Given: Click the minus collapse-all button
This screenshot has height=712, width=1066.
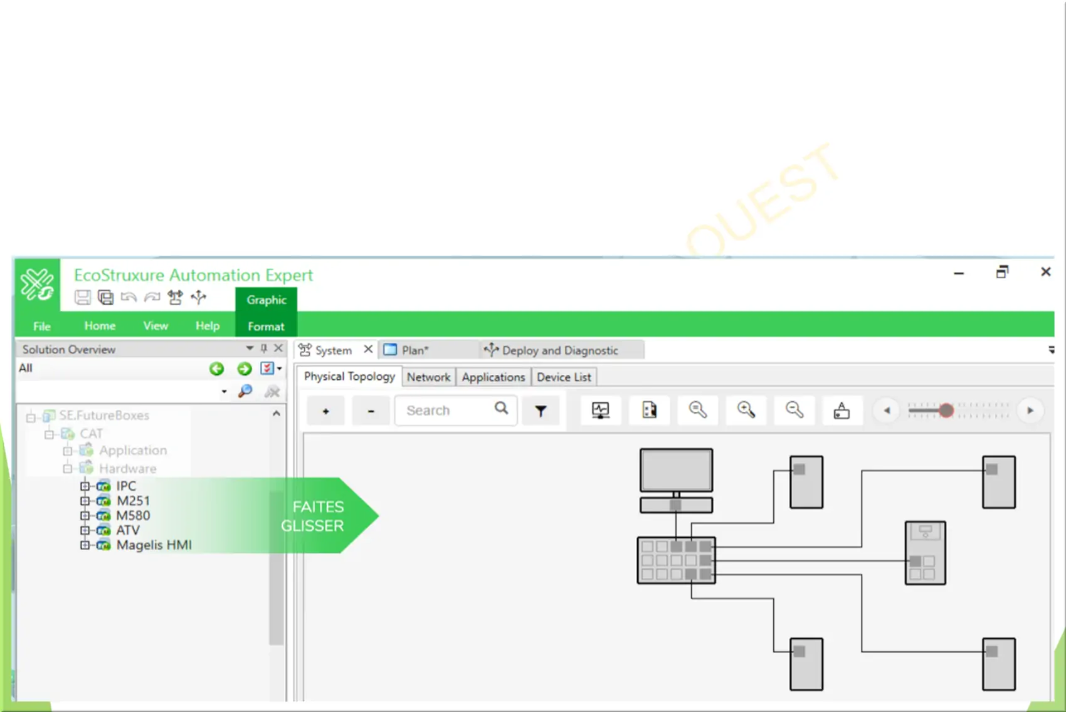Looking at the screenshot, I should (x=371, y=411).
